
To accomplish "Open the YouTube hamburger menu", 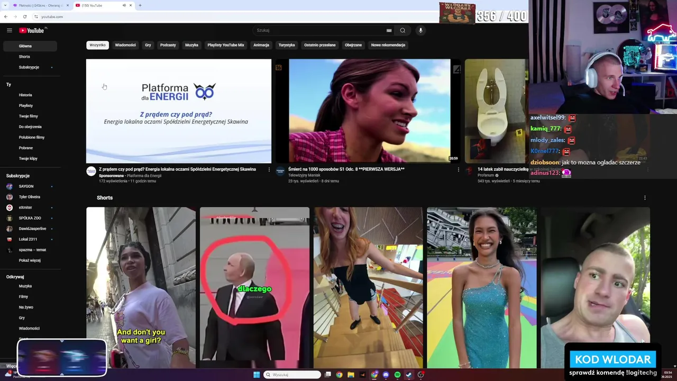I will 9,30.
